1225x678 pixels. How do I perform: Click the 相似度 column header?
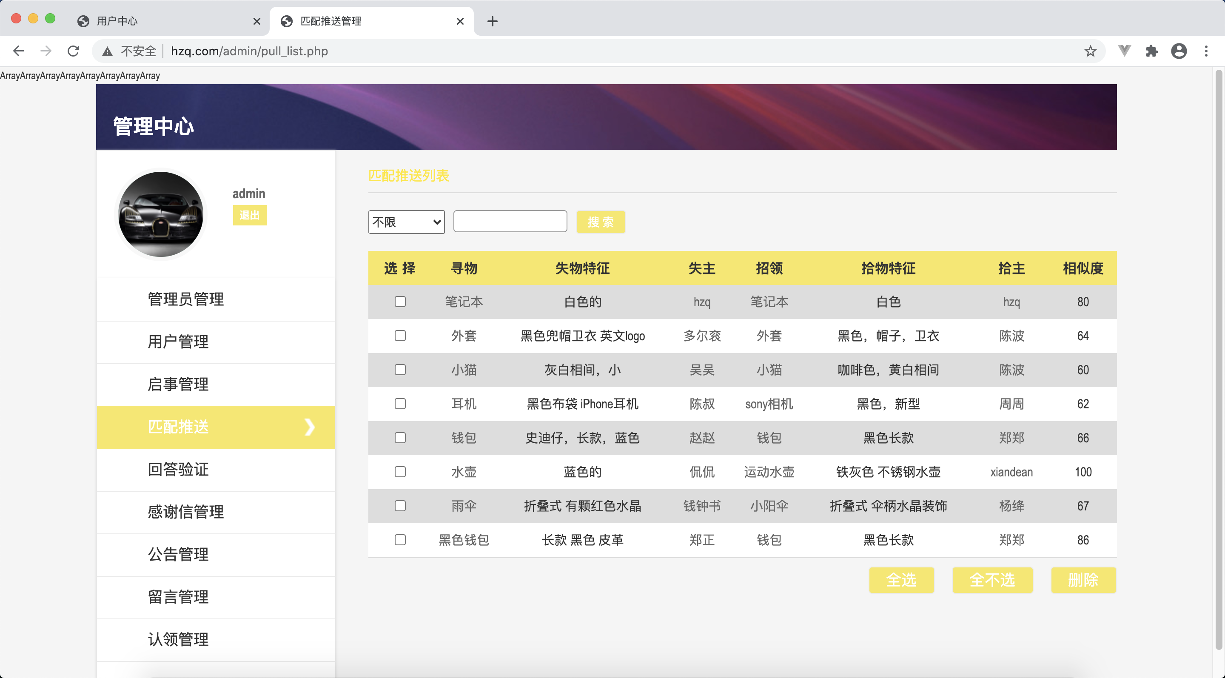pyautogui.click(x=1083, y=269)
